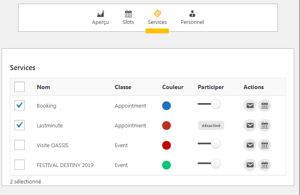Check the Visite OASSIS checkbox
The height and width of the screenshot is (195, 300).
point(19,145)
